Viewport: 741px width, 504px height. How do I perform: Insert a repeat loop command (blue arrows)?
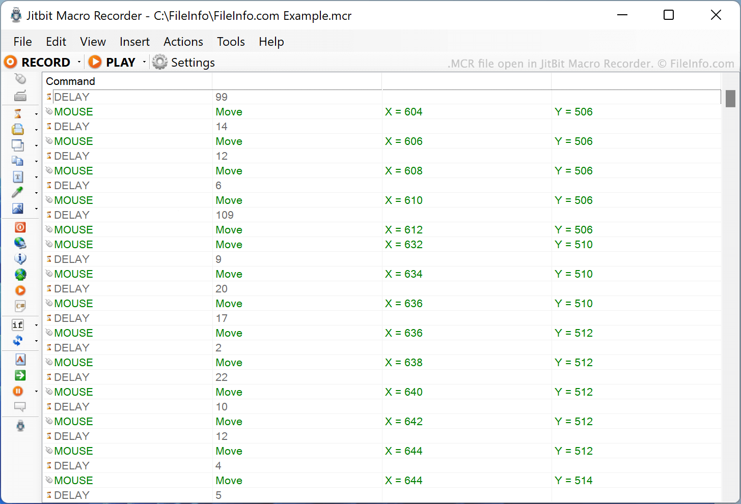coord(18,341)
